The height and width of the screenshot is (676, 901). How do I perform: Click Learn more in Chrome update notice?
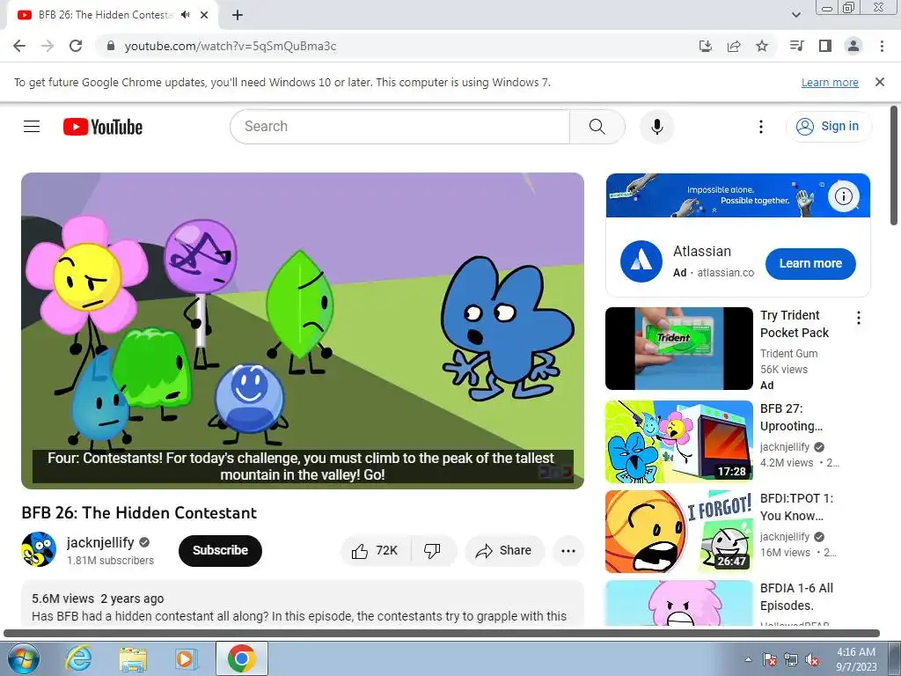pos(830,82)
